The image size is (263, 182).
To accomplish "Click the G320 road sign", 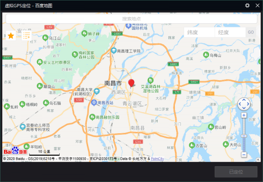I will (x=79, y=100).
